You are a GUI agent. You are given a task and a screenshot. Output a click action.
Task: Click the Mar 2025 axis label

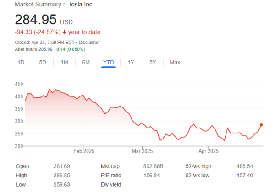pyautogui.click(x=142, y=150)
